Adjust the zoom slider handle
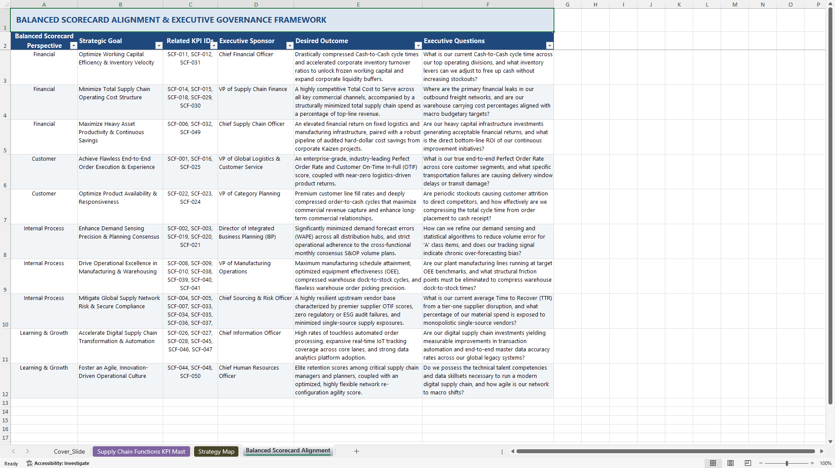Viewport: 835px width, 468px height. (787, 463)
